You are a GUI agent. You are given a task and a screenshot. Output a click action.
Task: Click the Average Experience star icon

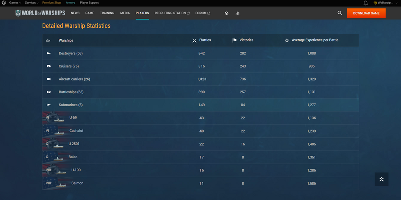pos(287,40)
